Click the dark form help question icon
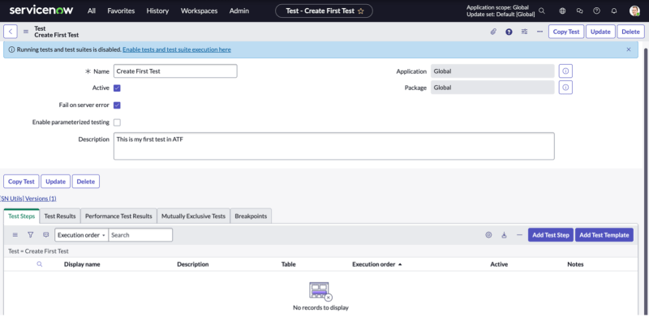 509,32
